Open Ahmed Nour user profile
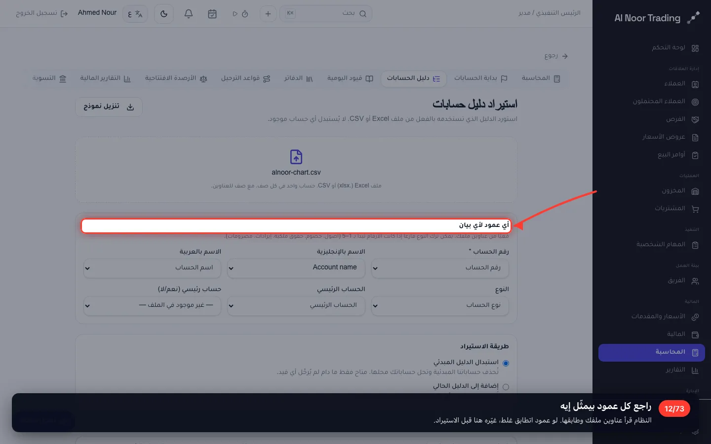711x444 pixels. coord(97,13)
